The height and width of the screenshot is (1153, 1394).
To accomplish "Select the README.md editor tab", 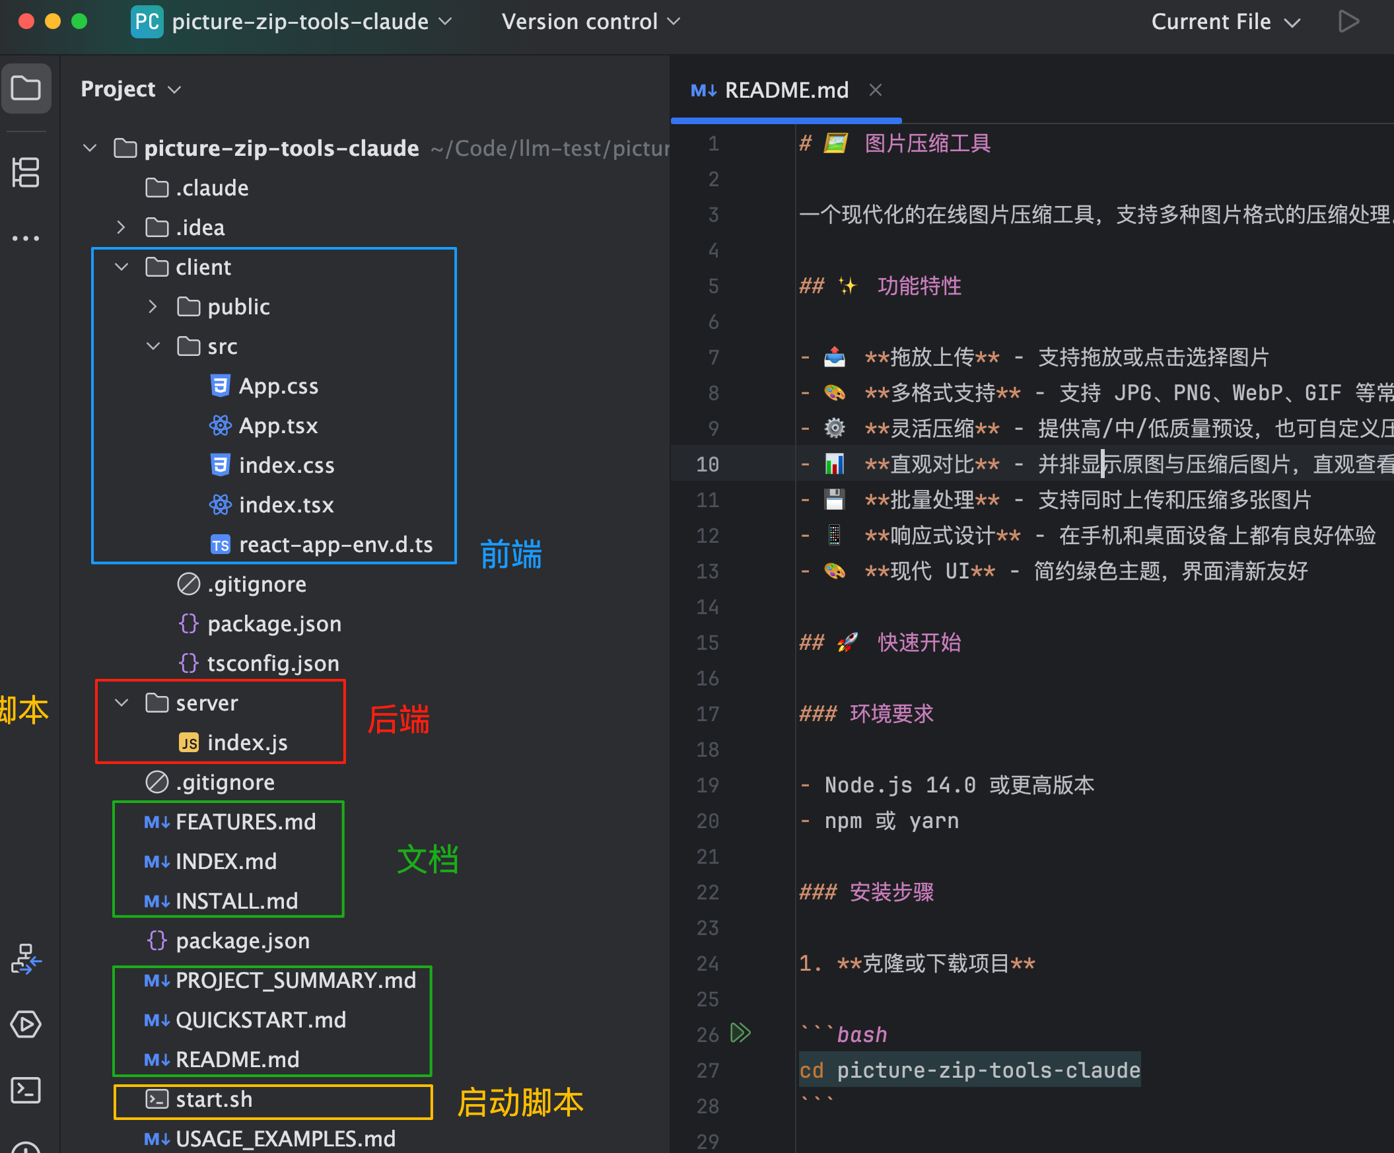I will point(786,90).
